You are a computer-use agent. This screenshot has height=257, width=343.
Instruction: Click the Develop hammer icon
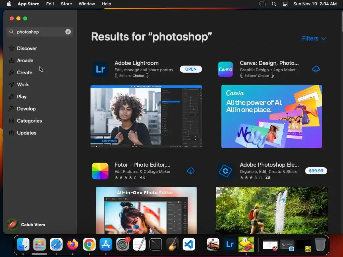coord(11,109)
